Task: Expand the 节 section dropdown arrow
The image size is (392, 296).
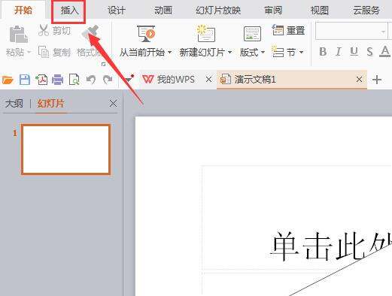Action: click(x=302, y=52)
